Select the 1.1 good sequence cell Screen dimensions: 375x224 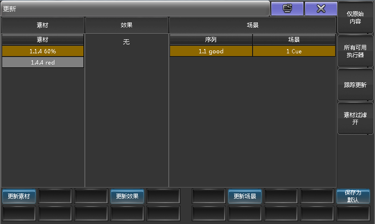(211, 51)
